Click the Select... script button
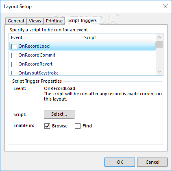Screen dimensions: 172x171 (x=59, y=114)
